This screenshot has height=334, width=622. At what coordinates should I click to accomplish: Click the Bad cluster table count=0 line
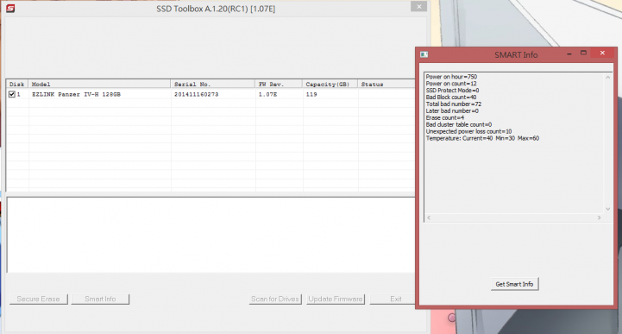[x=459, y=124]
